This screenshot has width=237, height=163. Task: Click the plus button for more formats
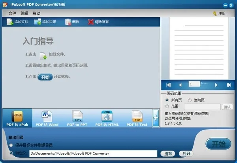click(x=156, y=118)
